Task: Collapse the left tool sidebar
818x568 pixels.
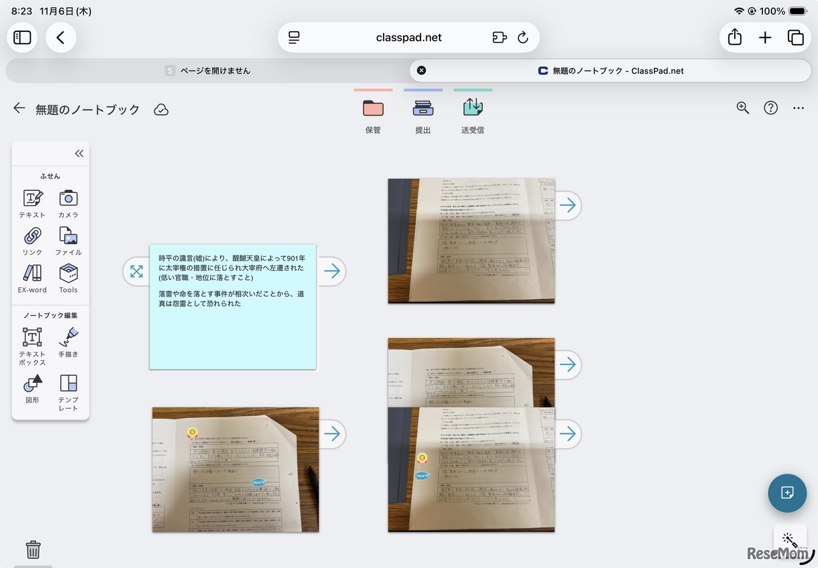Action: click(x=79, y=153)
